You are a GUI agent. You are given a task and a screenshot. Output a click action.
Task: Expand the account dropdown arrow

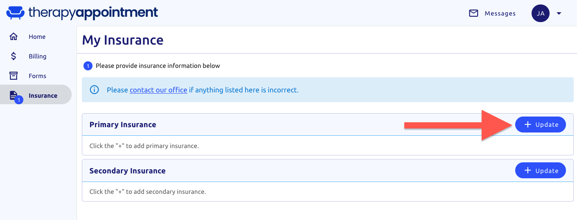(559, 13)
